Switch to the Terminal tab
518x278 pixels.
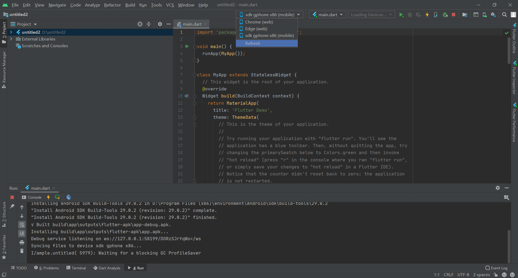(79, 268)
